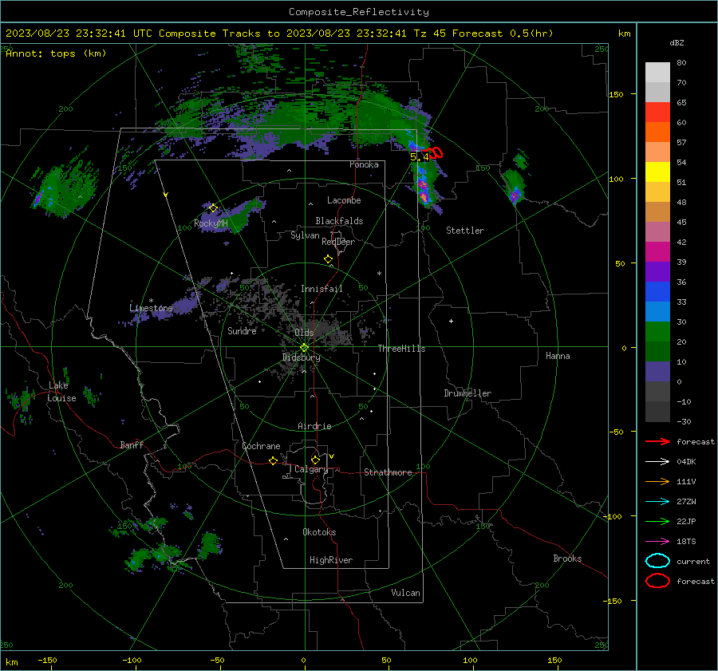Click the Brooks city label

point(567,559)
